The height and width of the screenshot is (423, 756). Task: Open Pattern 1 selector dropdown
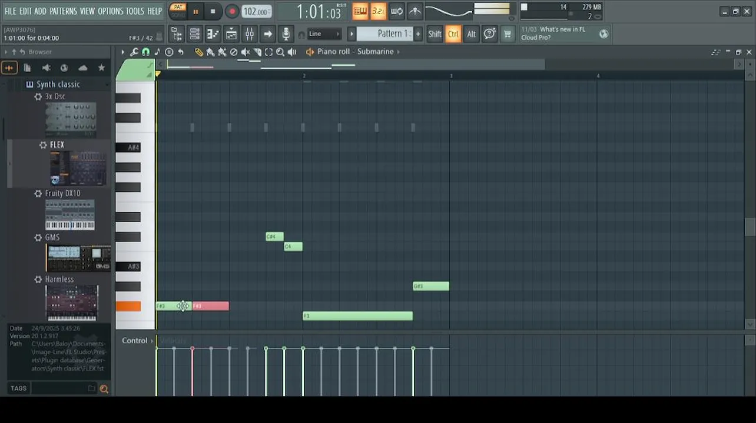pos(385,34)
